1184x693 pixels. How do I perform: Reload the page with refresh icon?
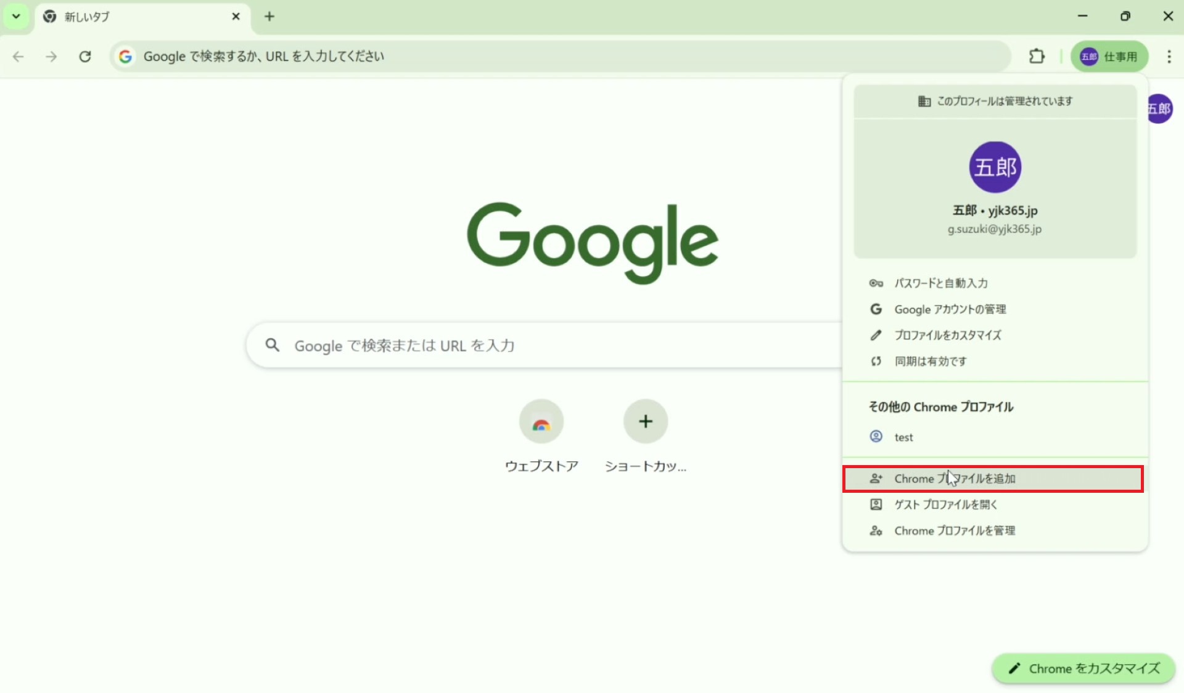(85, 56)
